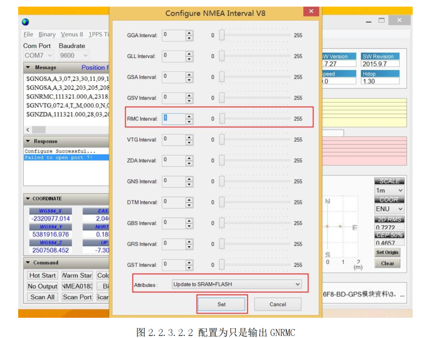Viewport: 432px width, 338px height.
Task: Decrease GSV Interval with down arrow
Action: pos(189,101)
